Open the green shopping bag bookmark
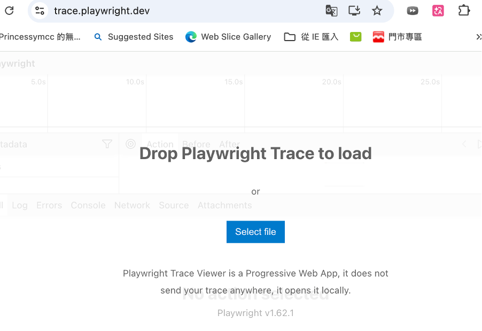The width and height of the screenshot is (482, 331). 356,37
